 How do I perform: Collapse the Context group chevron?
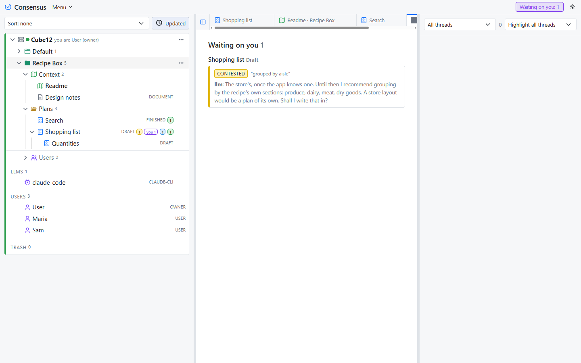click(25, 74)
